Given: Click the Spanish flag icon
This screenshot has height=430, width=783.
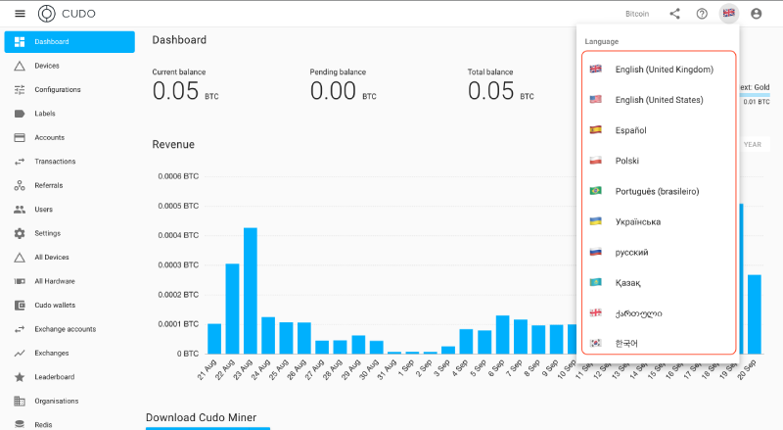Looking at the screenshot, I should click(x=595, y=130).
